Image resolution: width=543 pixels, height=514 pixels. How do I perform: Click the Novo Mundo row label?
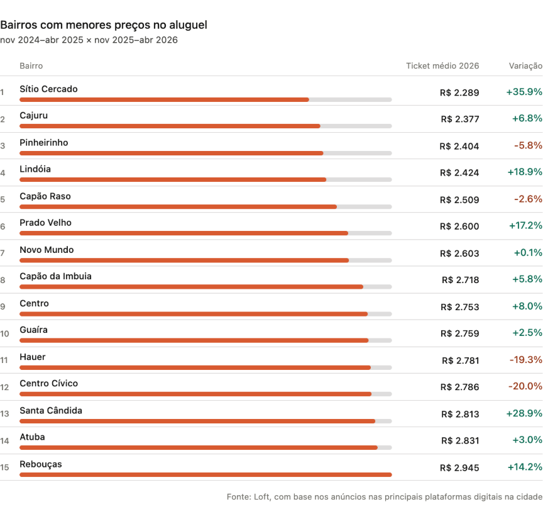click(x=47, y=250)
